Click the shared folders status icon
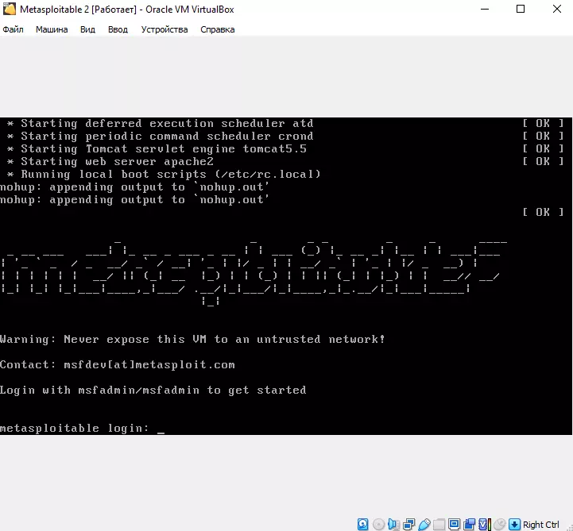573x531 pixels. 439,524
